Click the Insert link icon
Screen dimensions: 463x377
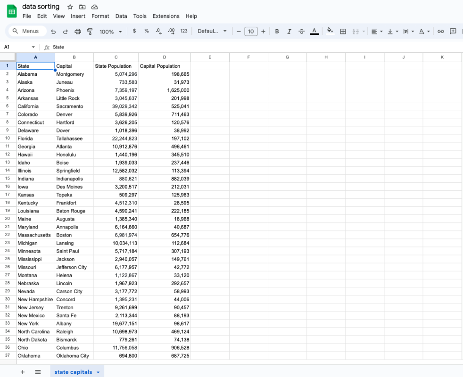[440, 32]
